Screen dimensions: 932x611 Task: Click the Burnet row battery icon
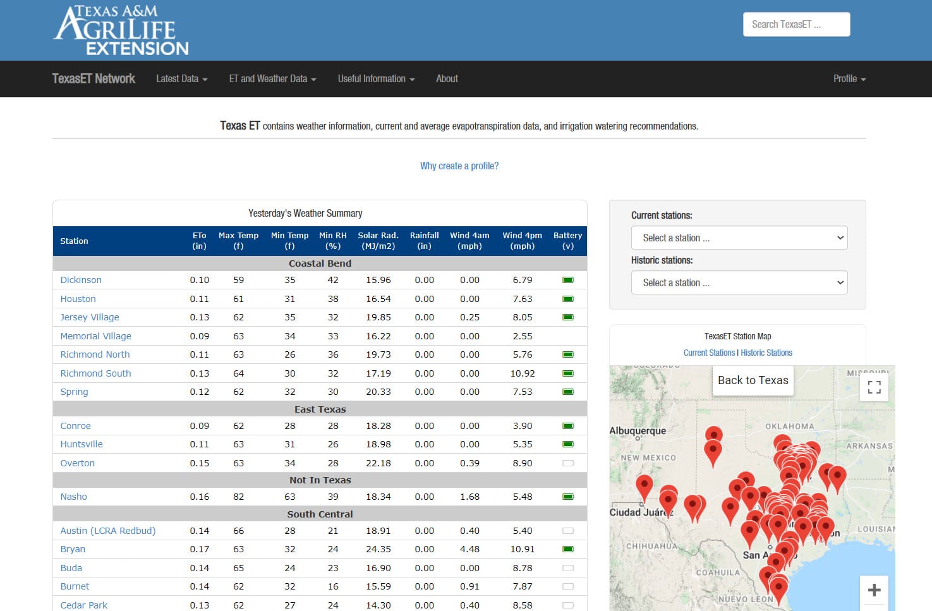(568, 586)
